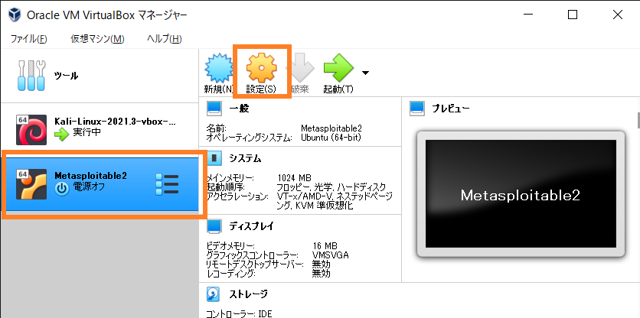The image size is (640, 318).
Task: Click the details pane vertical scrollbar
Action: [638, 121]
